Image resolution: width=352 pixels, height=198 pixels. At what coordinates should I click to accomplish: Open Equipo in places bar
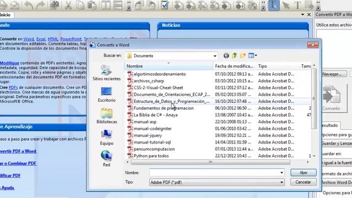click(107, 137)
